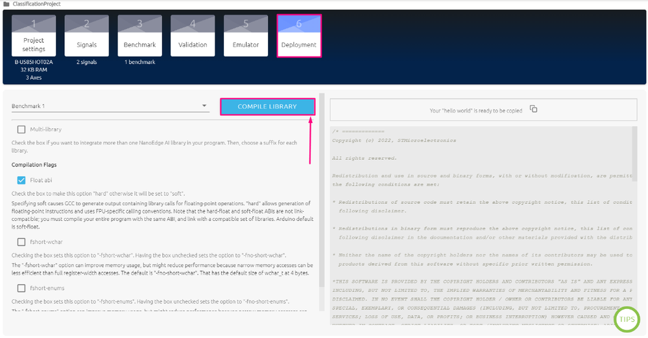Open step 5 Emulator
The width and height of the screenshot is (648, 338).
245,36
